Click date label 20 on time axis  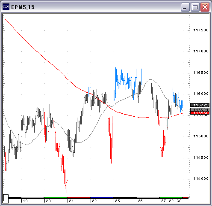48,201
